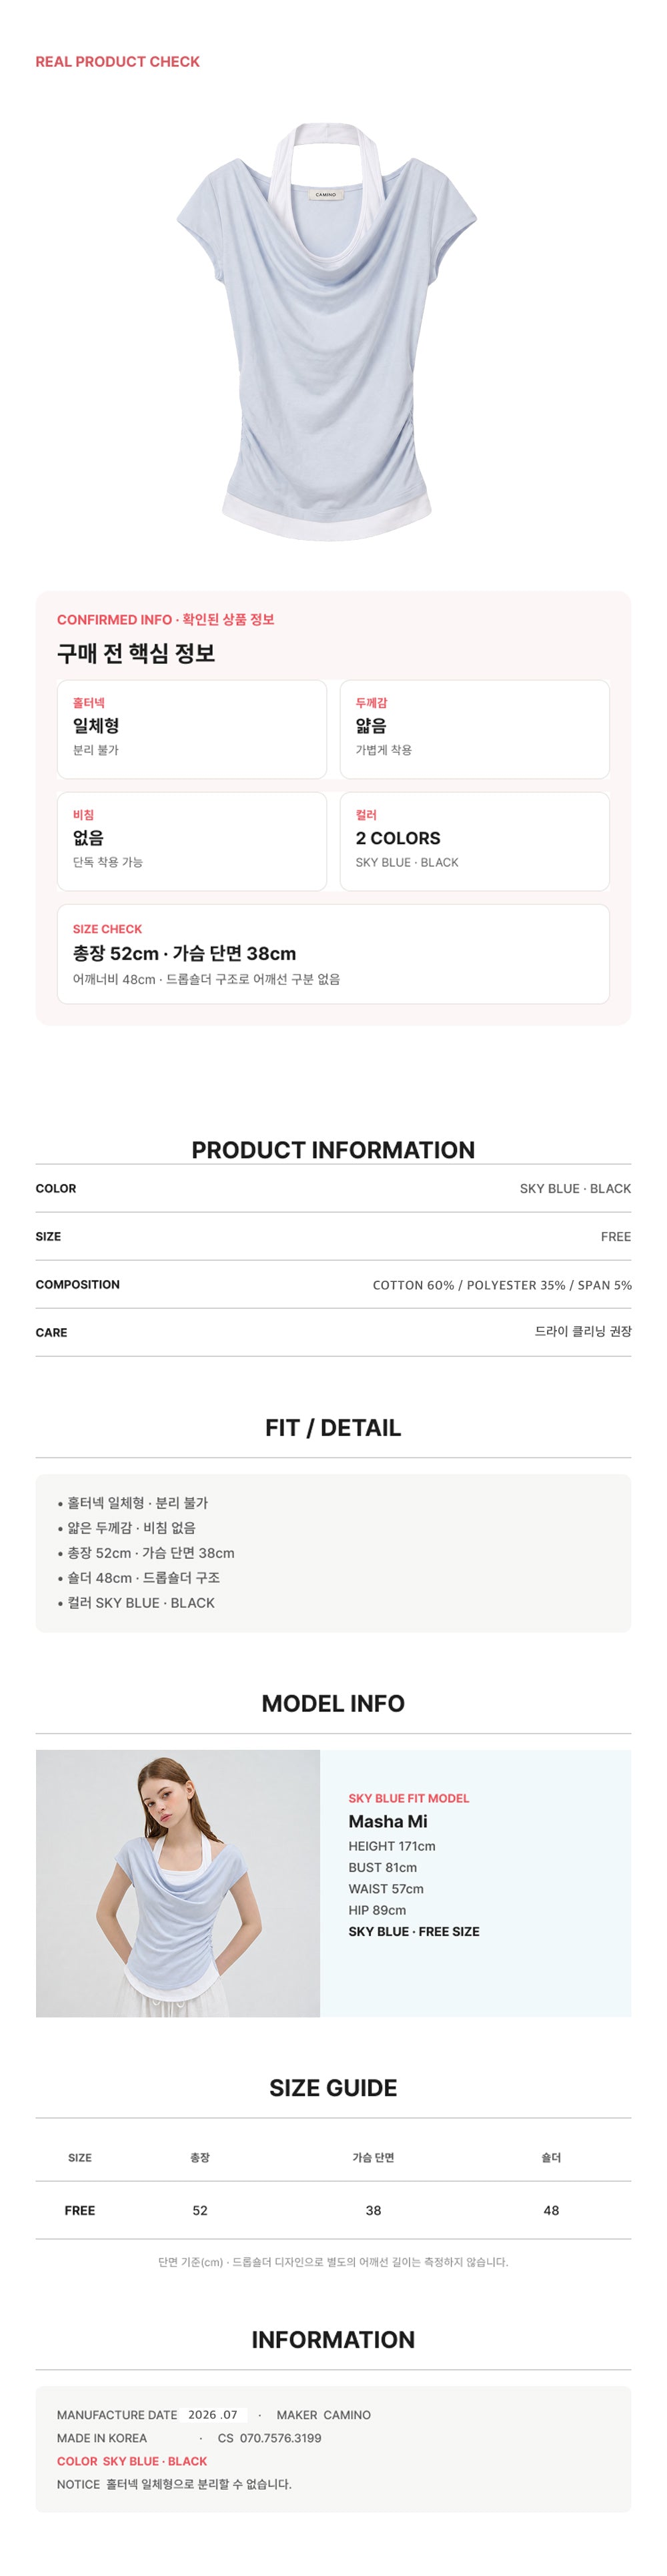Viewport: 667px width, 2576px height.
Task: Click the red COLOR SKY BLUE · BLACK text
Action: pos(132,2461)
